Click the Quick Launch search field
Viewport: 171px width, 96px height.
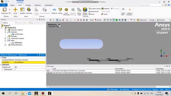click(151, 5)
